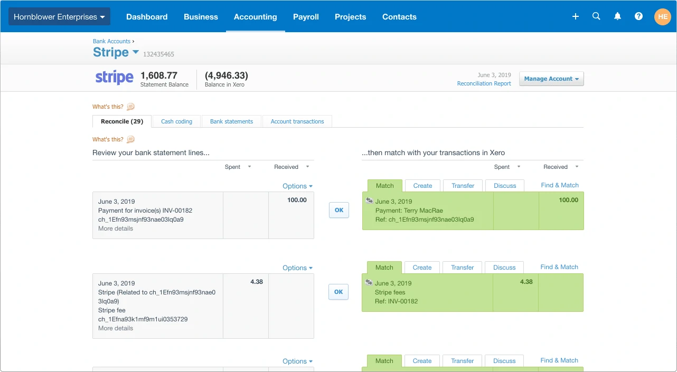Open the search magnifier icon

point(596,16)
